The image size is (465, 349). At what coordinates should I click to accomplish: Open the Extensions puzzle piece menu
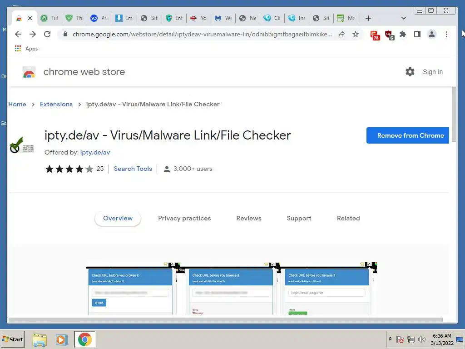[403, 35]
